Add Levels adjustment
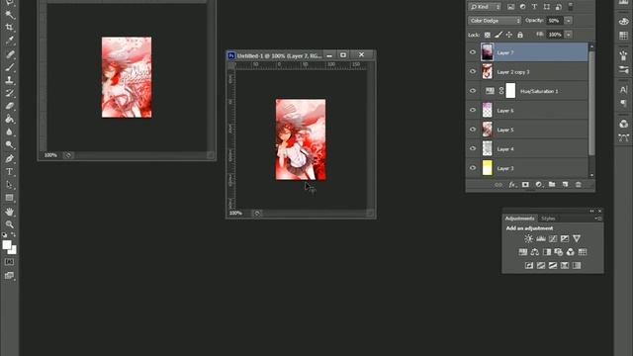This screenshot has height=356, width=633. 541,238
